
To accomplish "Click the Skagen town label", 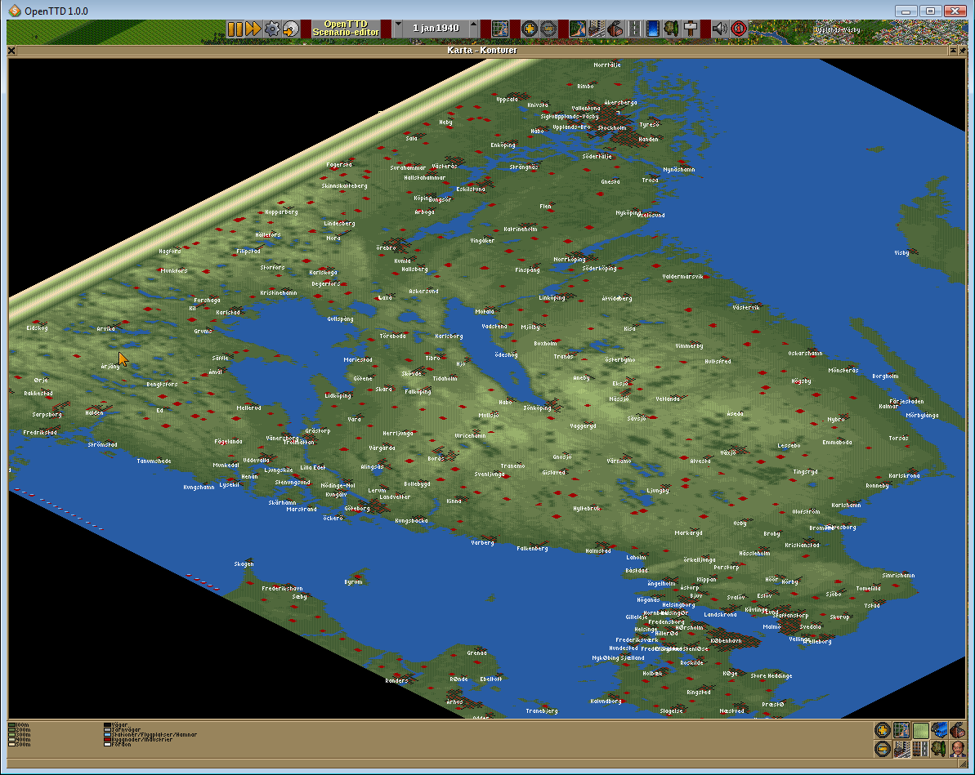I will point(244,564).
